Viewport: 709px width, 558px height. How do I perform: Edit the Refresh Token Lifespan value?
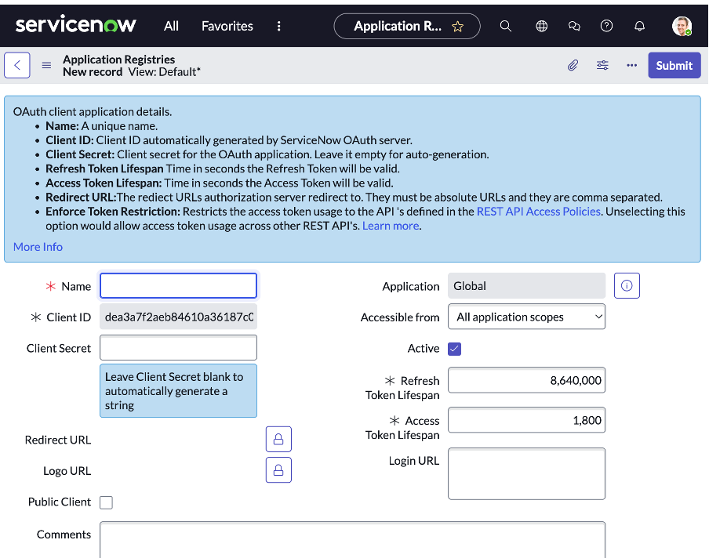526,380
